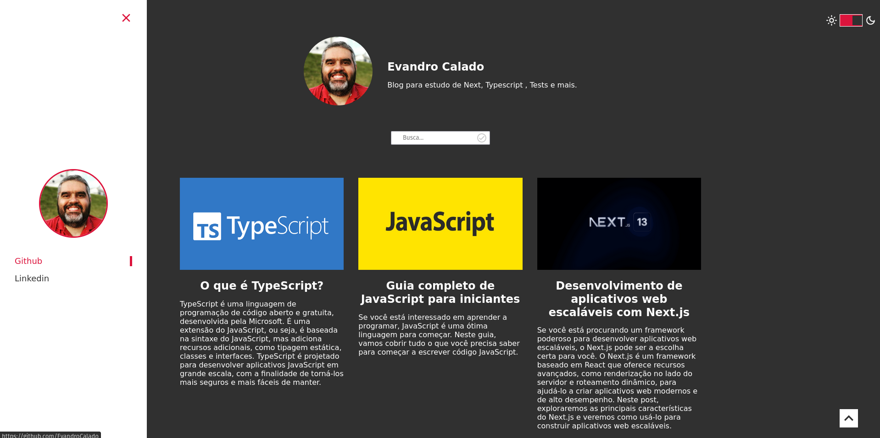880x438 pixels.
Task: Open the TypeScript article thumbnail
Action: pos(262,224)
